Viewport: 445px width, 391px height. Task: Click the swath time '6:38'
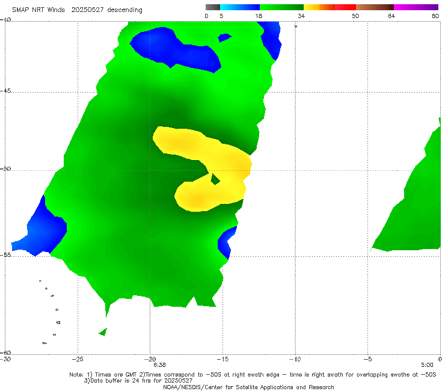pos(159,365)
